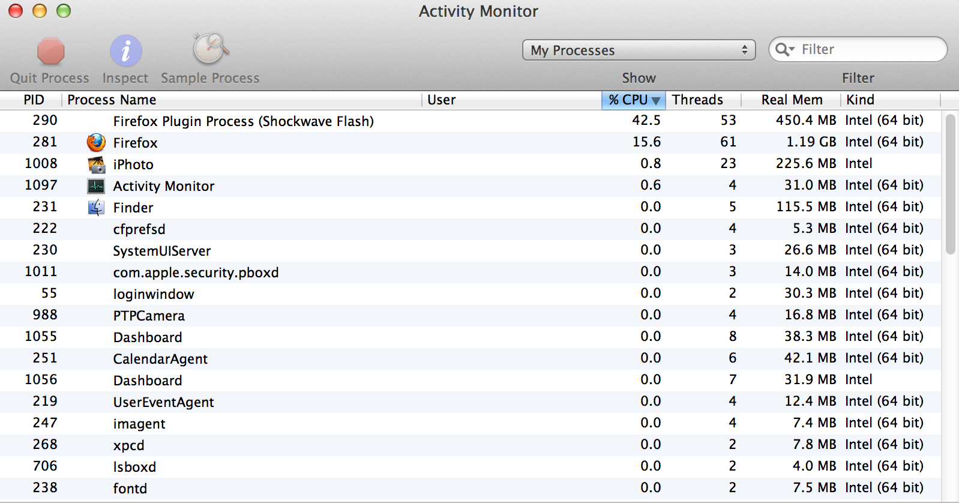
Task: Select the SystemUIServer process row
Action: click(x=470, y=250)
